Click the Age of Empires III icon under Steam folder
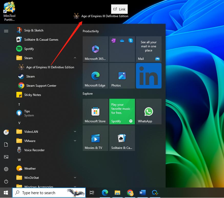This screenshot has width=224, height=198. [x=21, y=67]
